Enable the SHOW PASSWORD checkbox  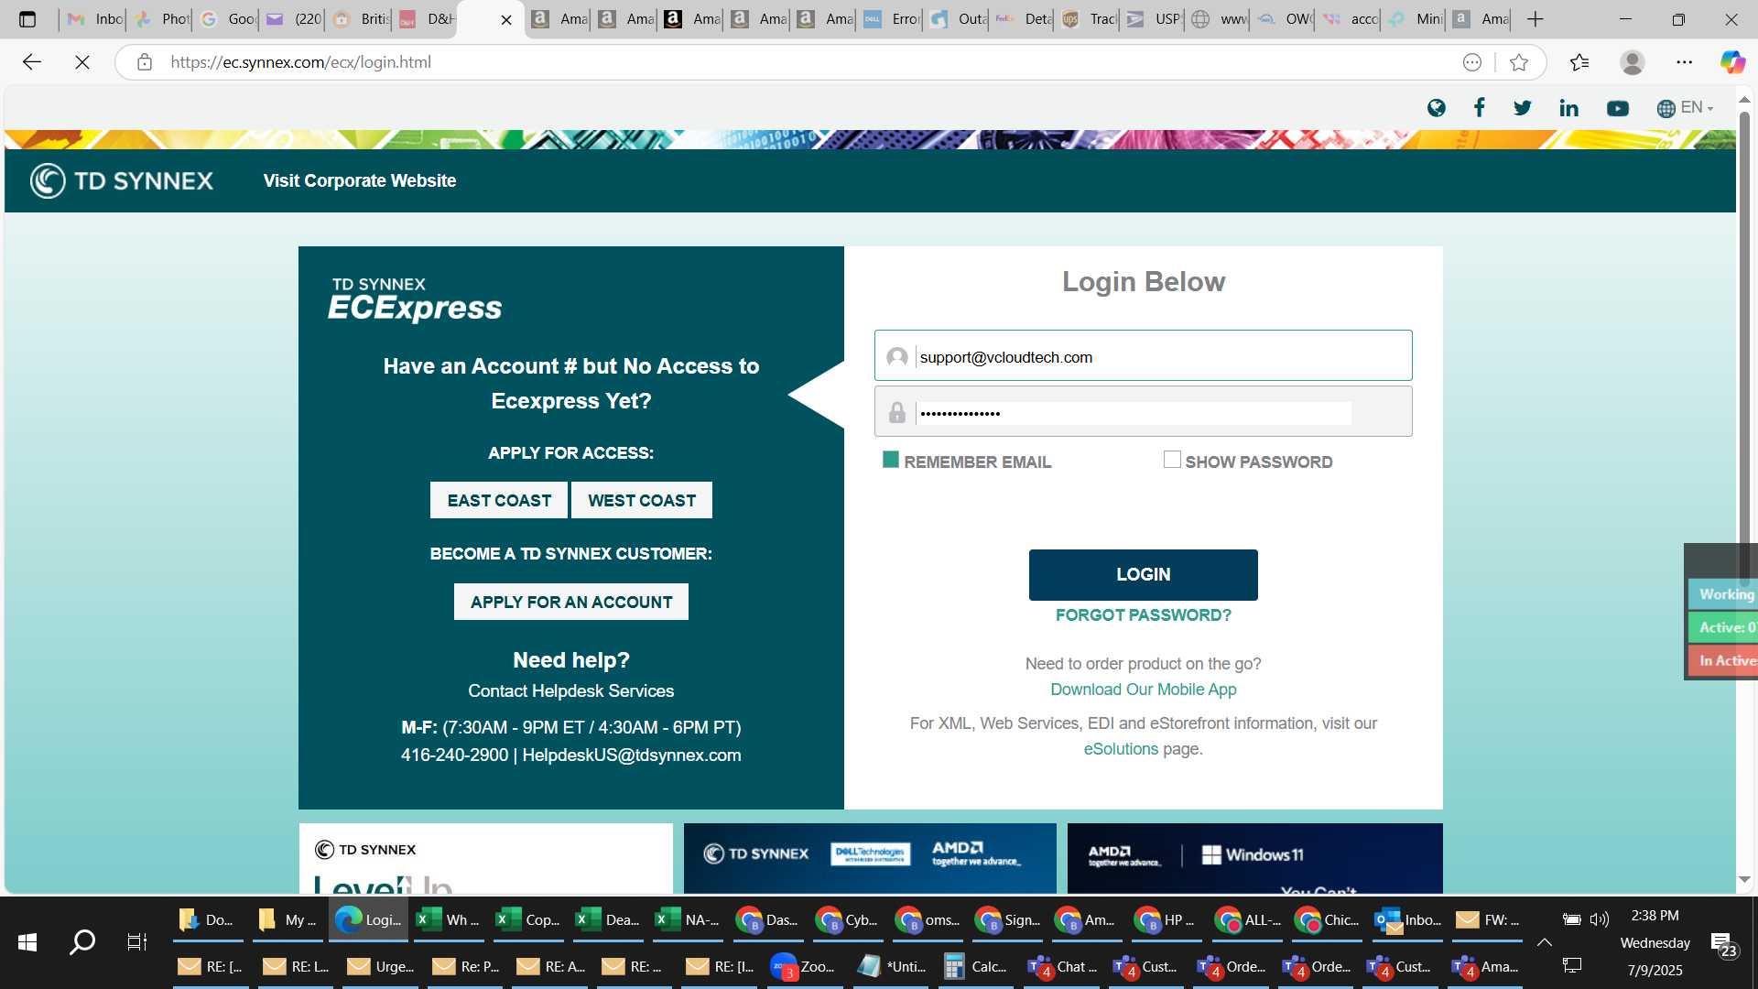pyautogui.click(x=1172, y=460)
